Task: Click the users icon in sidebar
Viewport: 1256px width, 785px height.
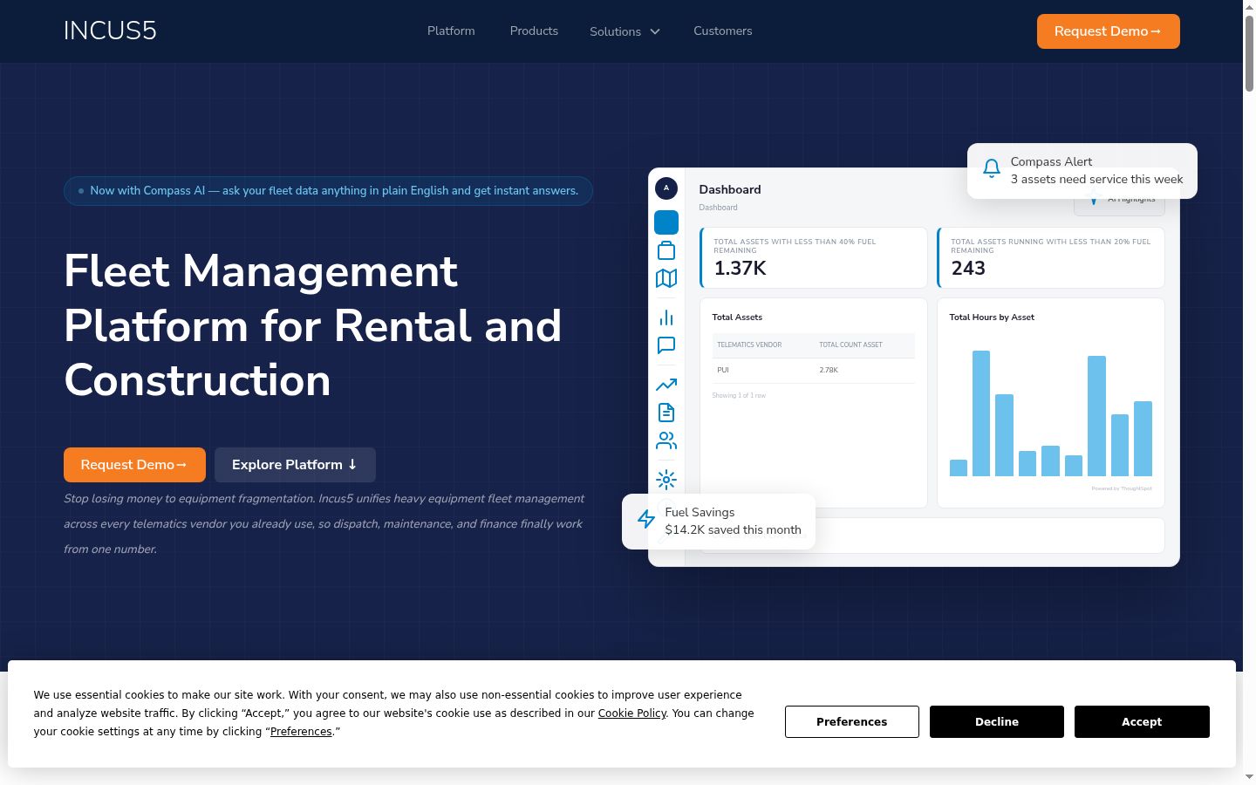Action: point(666,440)
